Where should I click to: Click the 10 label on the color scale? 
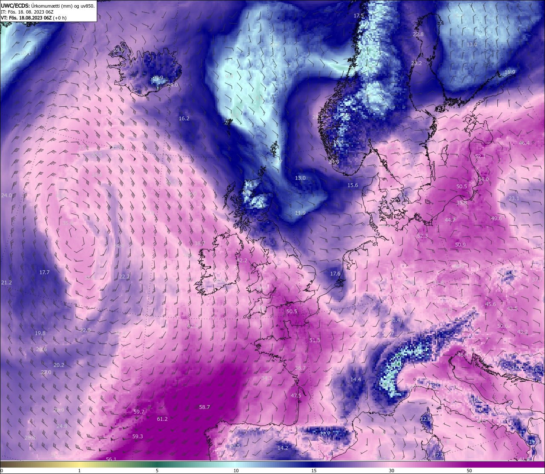click(x=235, y=471)
